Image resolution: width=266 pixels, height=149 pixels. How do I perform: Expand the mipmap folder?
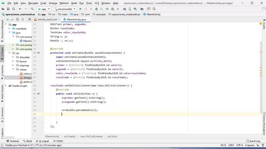(13, 65)
